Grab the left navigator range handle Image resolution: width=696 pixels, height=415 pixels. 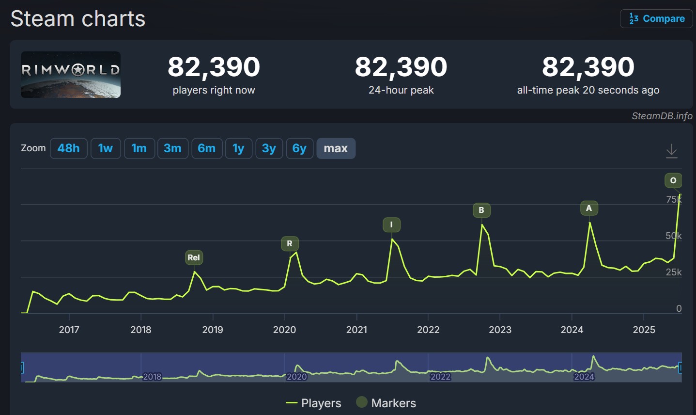tap(22, 367)
